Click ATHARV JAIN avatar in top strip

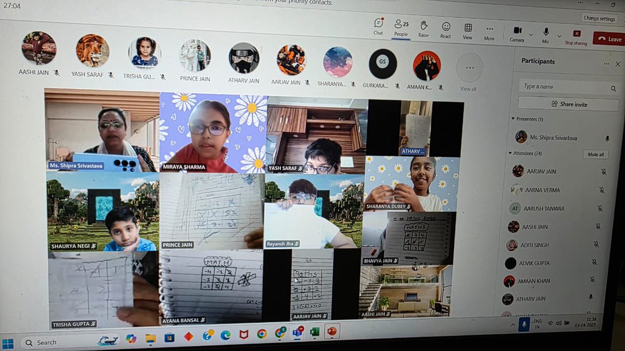(x=244, y=58)
